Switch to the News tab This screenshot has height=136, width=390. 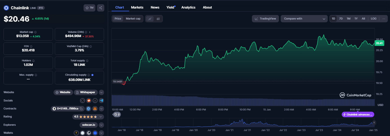coord(155,7)
